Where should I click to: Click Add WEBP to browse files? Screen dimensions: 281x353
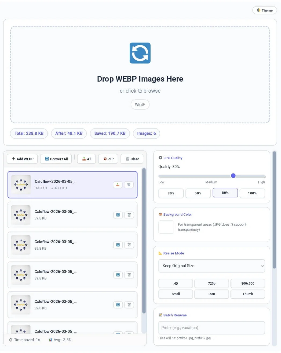[22, 159]
